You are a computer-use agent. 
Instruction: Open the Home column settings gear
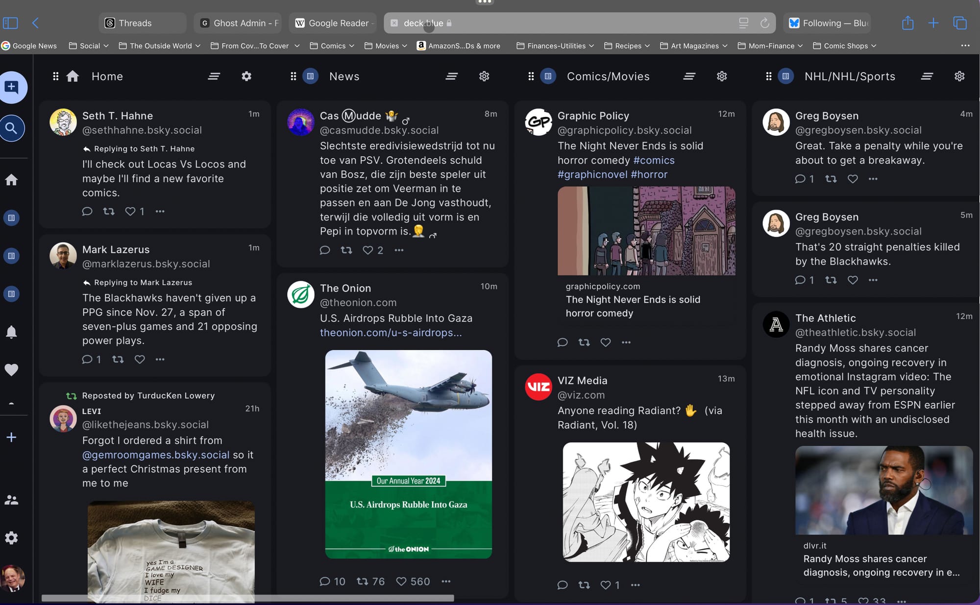246,76
